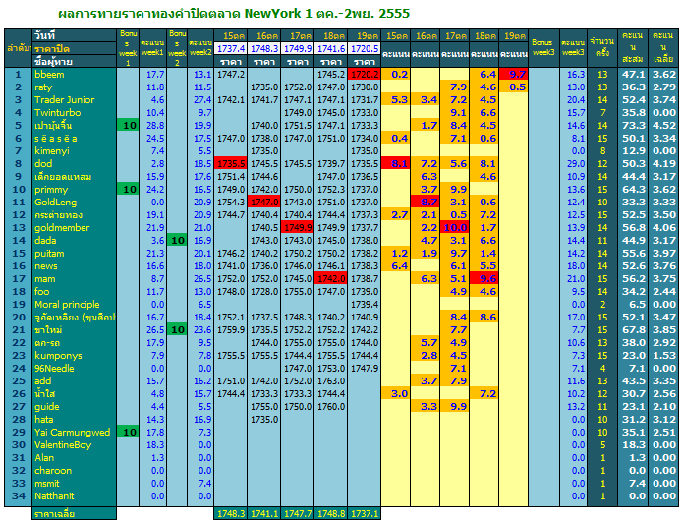Select red score cell 8.7 for GoldLeng
Image resolution: width=684 pixels, height=523 pixels.
coord(426,202)
